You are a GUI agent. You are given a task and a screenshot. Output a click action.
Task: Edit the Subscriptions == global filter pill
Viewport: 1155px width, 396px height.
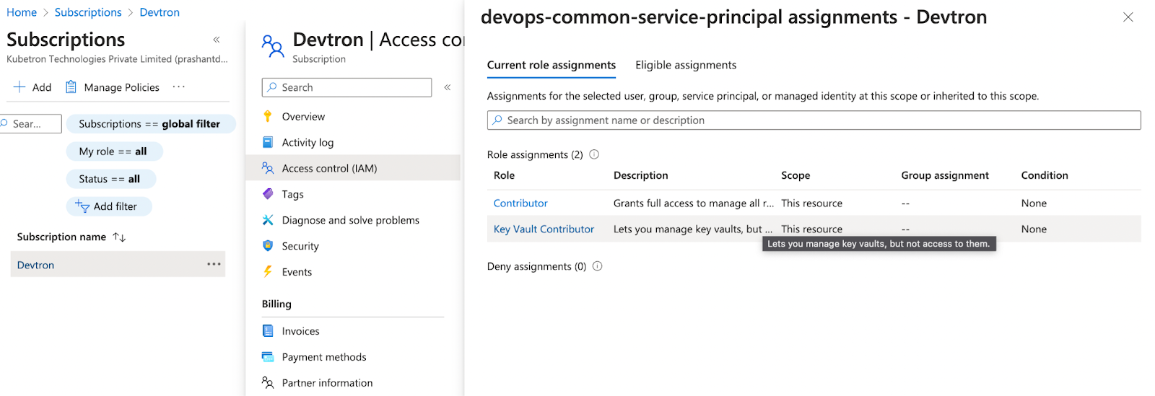pyautogui.click(x=150, y=124)
